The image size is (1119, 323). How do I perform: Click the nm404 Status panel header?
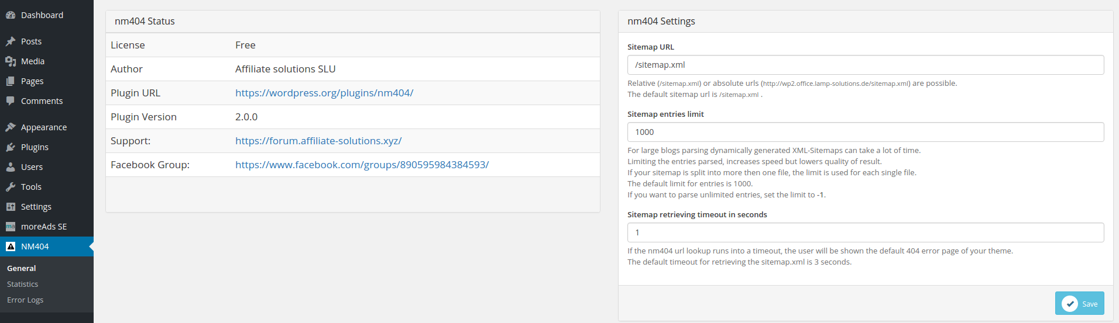click(x=353, y=22)
